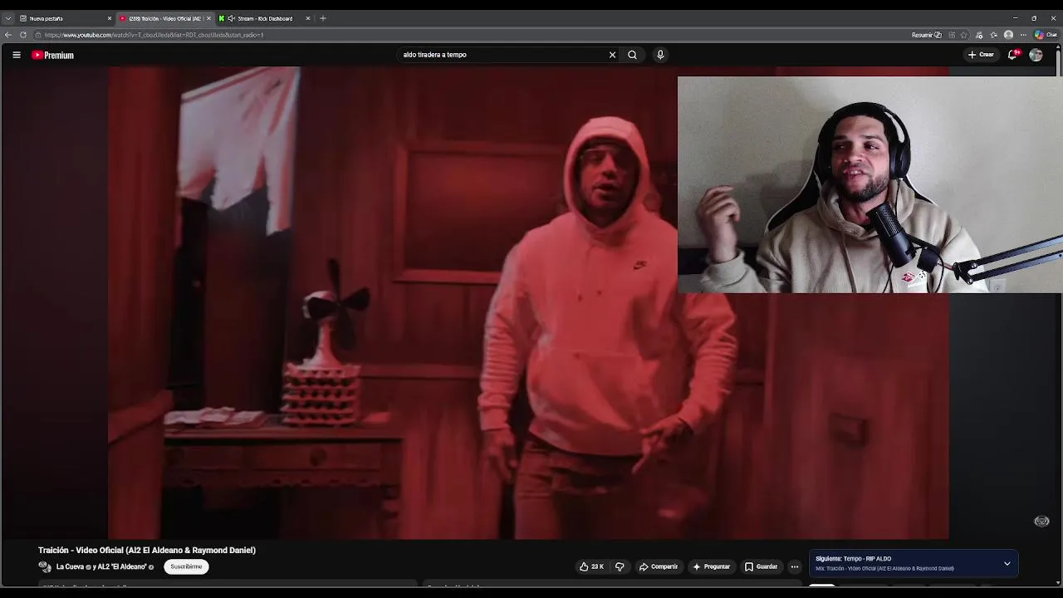Open the tab actions dropdown arrow
The image size is (1063, 598).
click(8, 18)
